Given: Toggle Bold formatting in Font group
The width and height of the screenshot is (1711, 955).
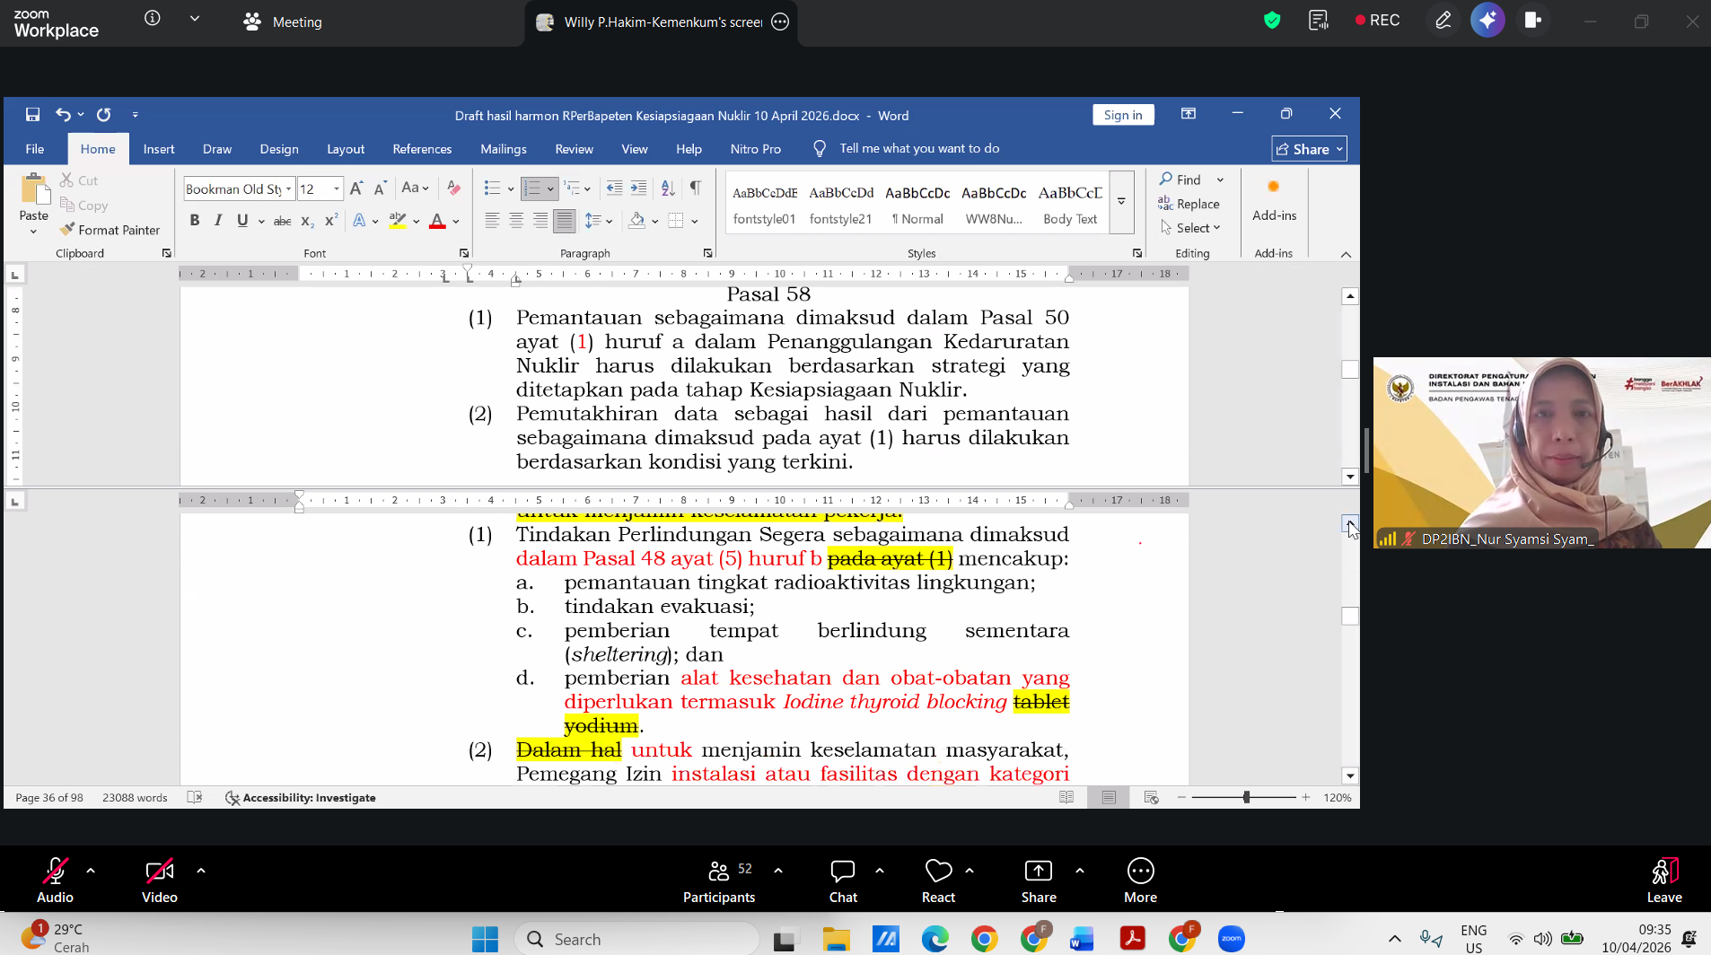Looking at the screenshot, I should tap(195, 220).
